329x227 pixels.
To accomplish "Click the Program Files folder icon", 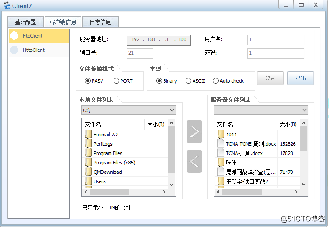I will coord(89,153).
